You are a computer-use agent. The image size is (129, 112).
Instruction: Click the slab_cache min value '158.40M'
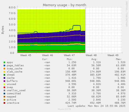[71, 72]
